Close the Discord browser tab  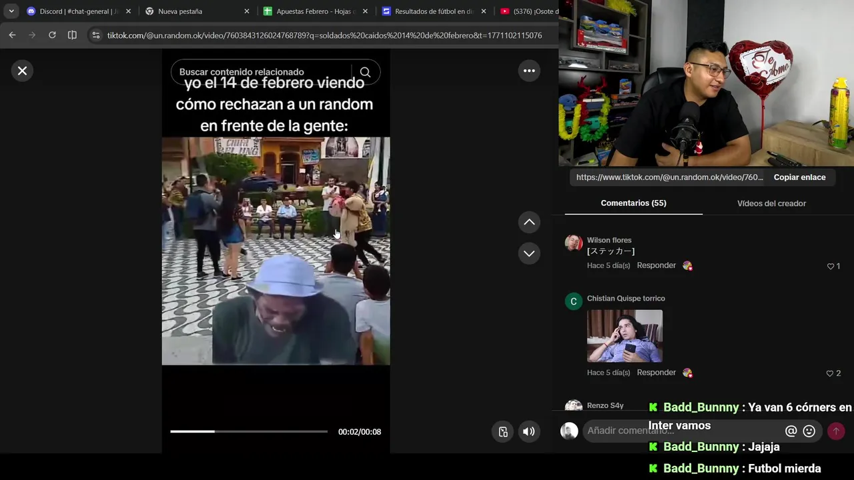[128, 11]
